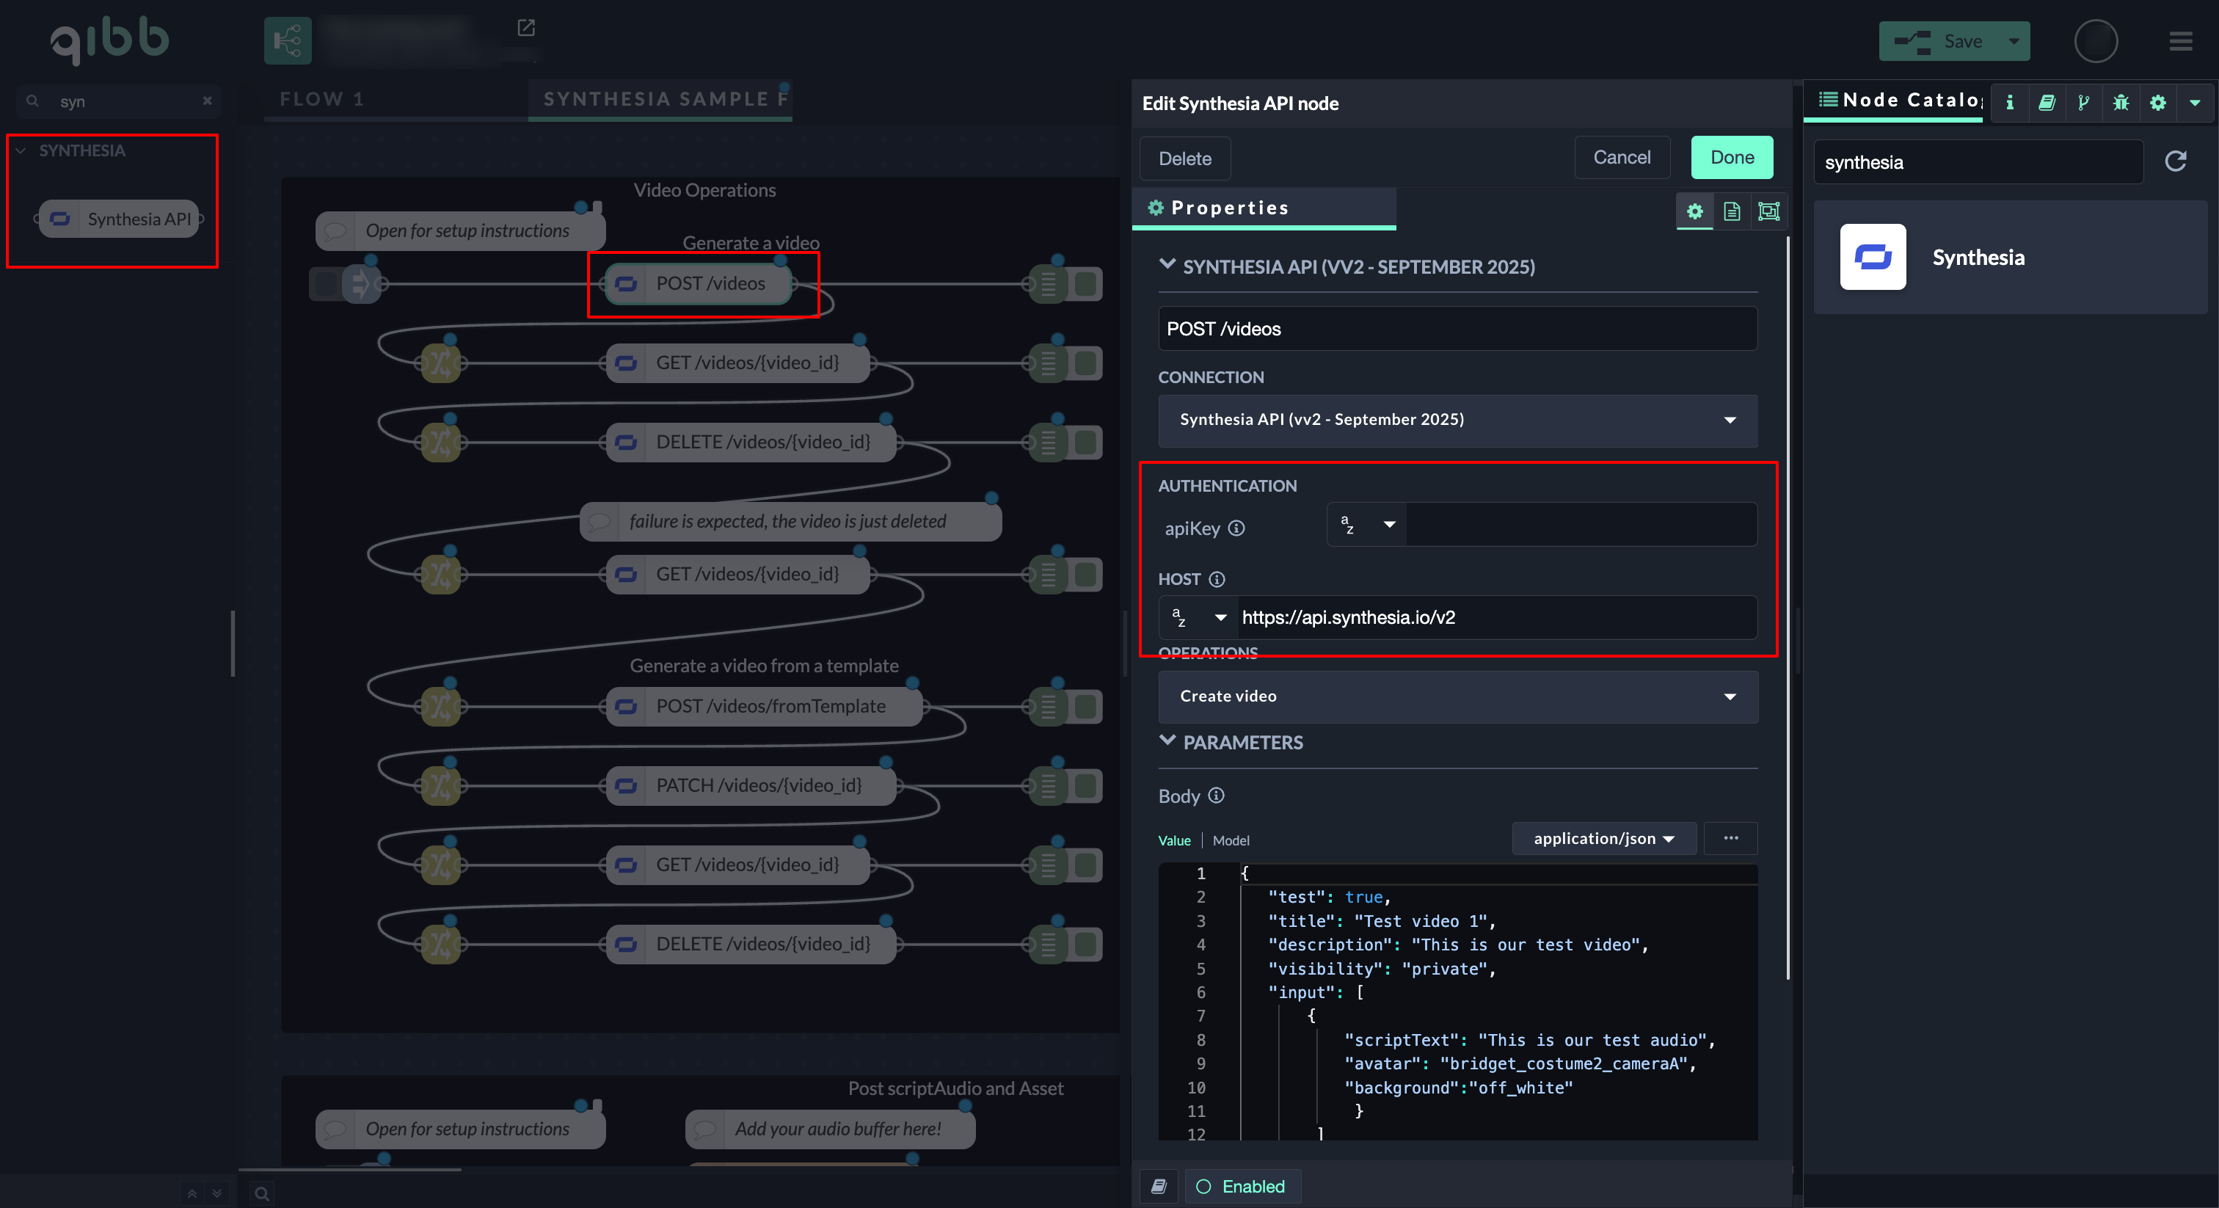The width and height of the screenshot is (2219, 1208).
Task: Click the Delete node button
Action: point(1184,159)
